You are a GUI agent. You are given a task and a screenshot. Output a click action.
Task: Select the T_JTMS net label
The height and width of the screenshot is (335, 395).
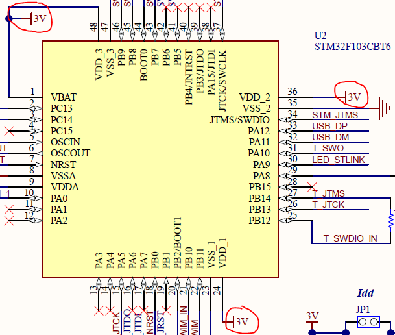tap(328, 193)
